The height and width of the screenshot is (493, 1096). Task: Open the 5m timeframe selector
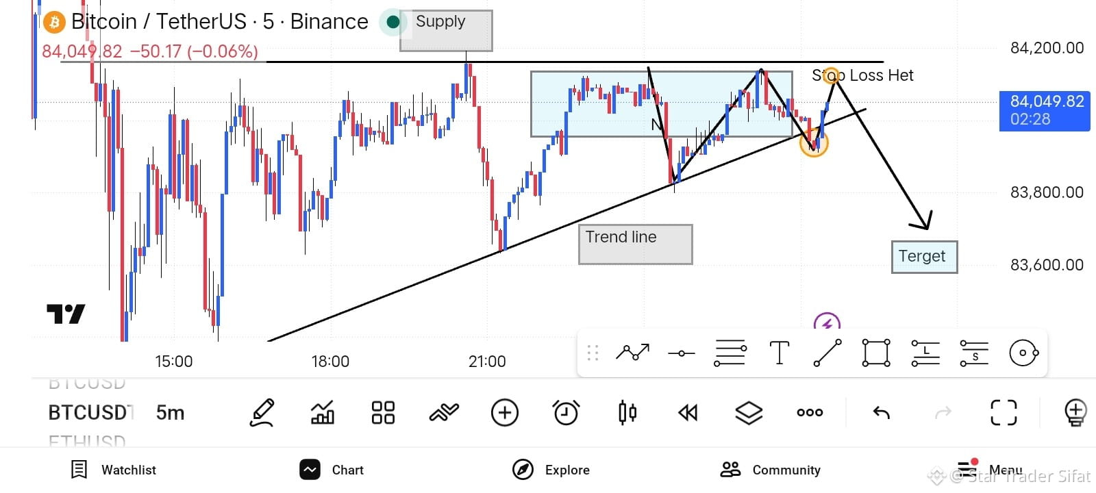pyautogui.click(x=171, y=413)
